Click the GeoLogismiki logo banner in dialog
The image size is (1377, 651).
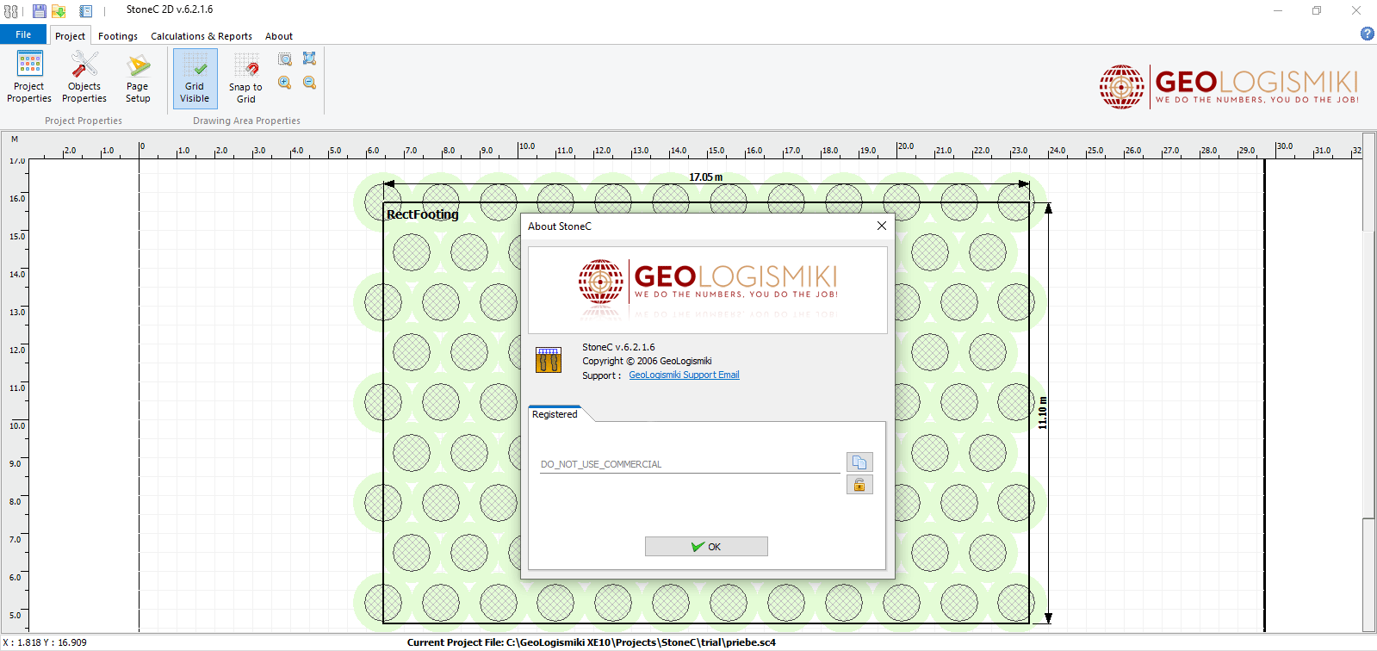click(x=707, y=289)
